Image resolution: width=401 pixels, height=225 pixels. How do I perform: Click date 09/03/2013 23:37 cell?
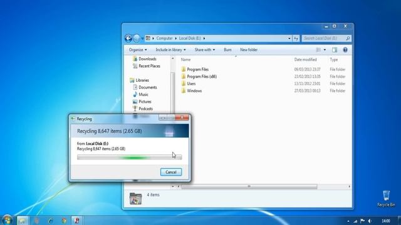(307, 69)
